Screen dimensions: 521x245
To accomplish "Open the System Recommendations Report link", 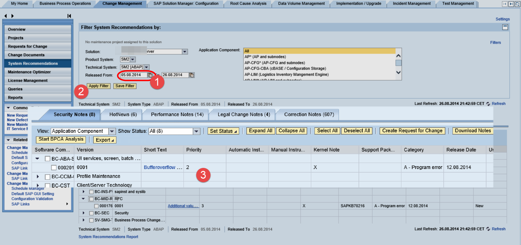I will (x=108, y=237).
